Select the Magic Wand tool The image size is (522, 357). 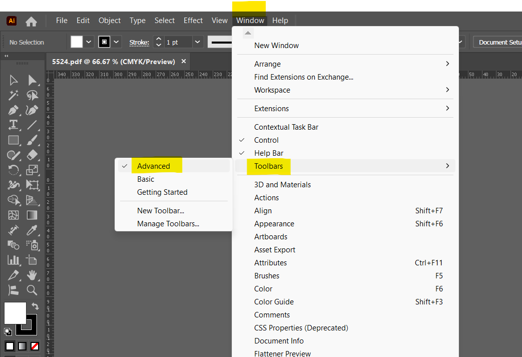(14, 95)
